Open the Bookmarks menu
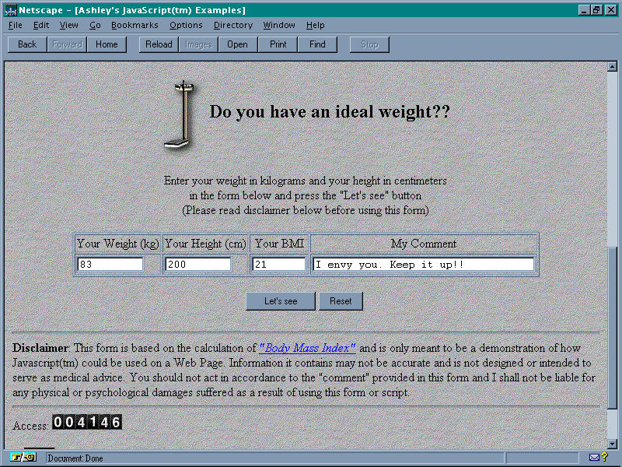The height and width of the screenshot is (467, 622). tap(135, 25)
